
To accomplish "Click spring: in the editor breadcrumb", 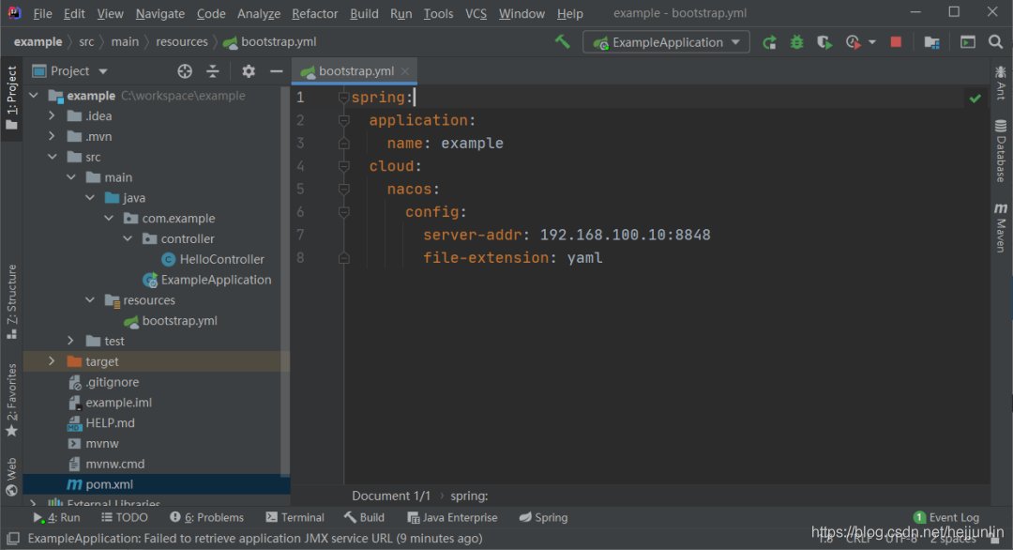I will (469, 497).
